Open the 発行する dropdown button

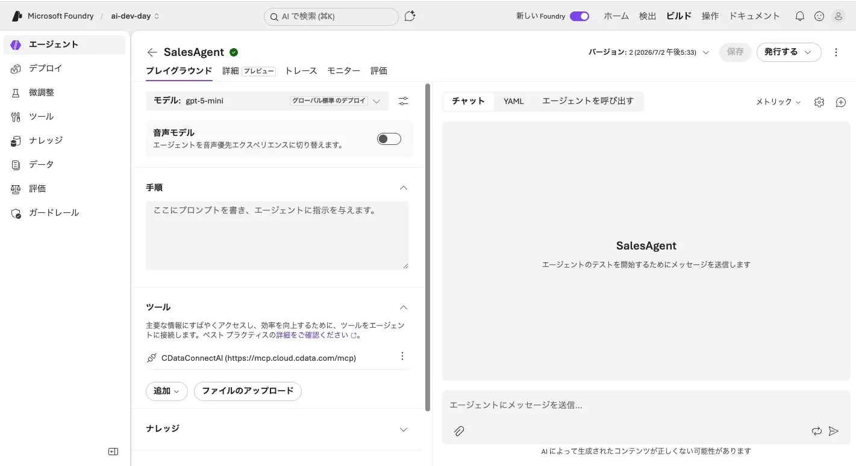tap(789, 52)
